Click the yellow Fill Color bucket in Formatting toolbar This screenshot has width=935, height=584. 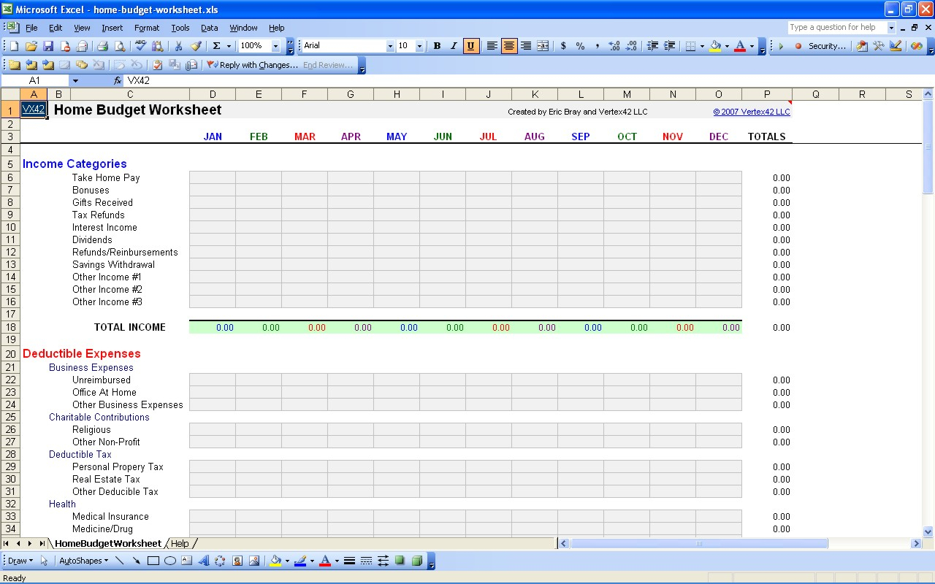click(715, 46)
